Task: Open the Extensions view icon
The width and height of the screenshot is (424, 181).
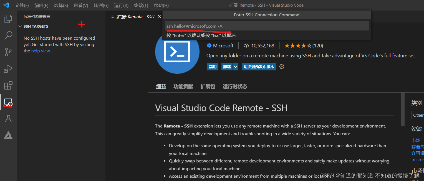Action: pyautogui.click(x=8, y=86)
